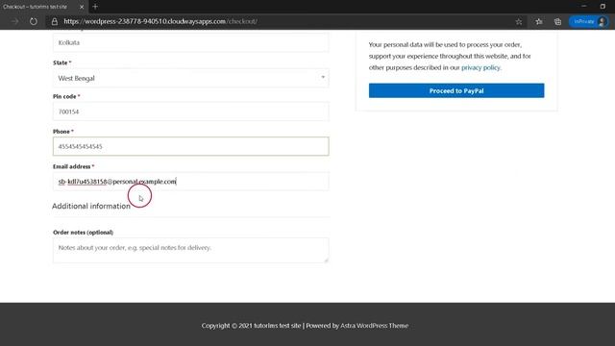Click the city field containing Kolkata
The width and height of the screenshot is (615, 346).
click(x=191, y=42)
